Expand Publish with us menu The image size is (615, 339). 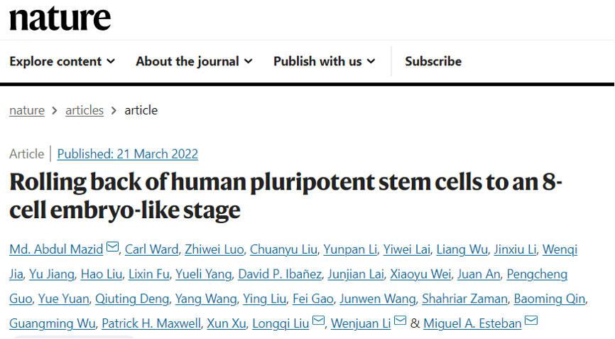(324, 61)
